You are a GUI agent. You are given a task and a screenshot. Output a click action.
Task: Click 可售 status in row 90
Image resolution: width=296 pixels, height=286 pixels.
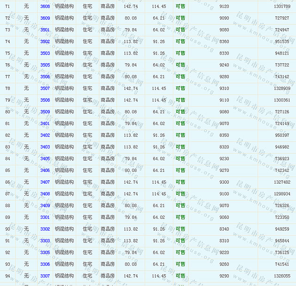[180, 229]
